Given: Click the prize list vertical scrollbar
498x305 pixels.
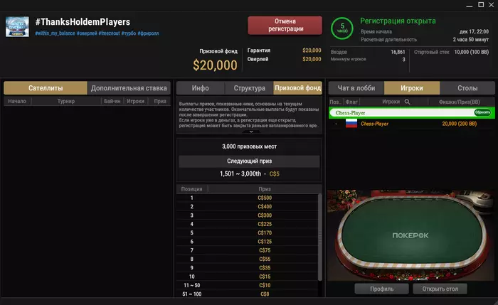Looking at the screenshot, I should (320, 237).
